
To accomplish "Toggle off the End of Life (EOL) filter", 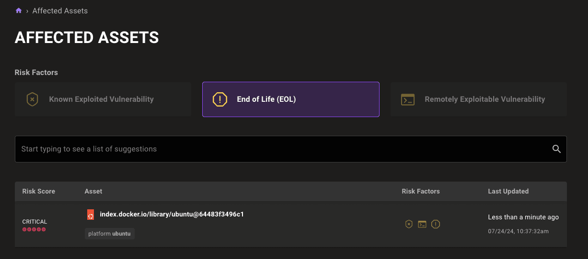I will (x=290, y=99).
